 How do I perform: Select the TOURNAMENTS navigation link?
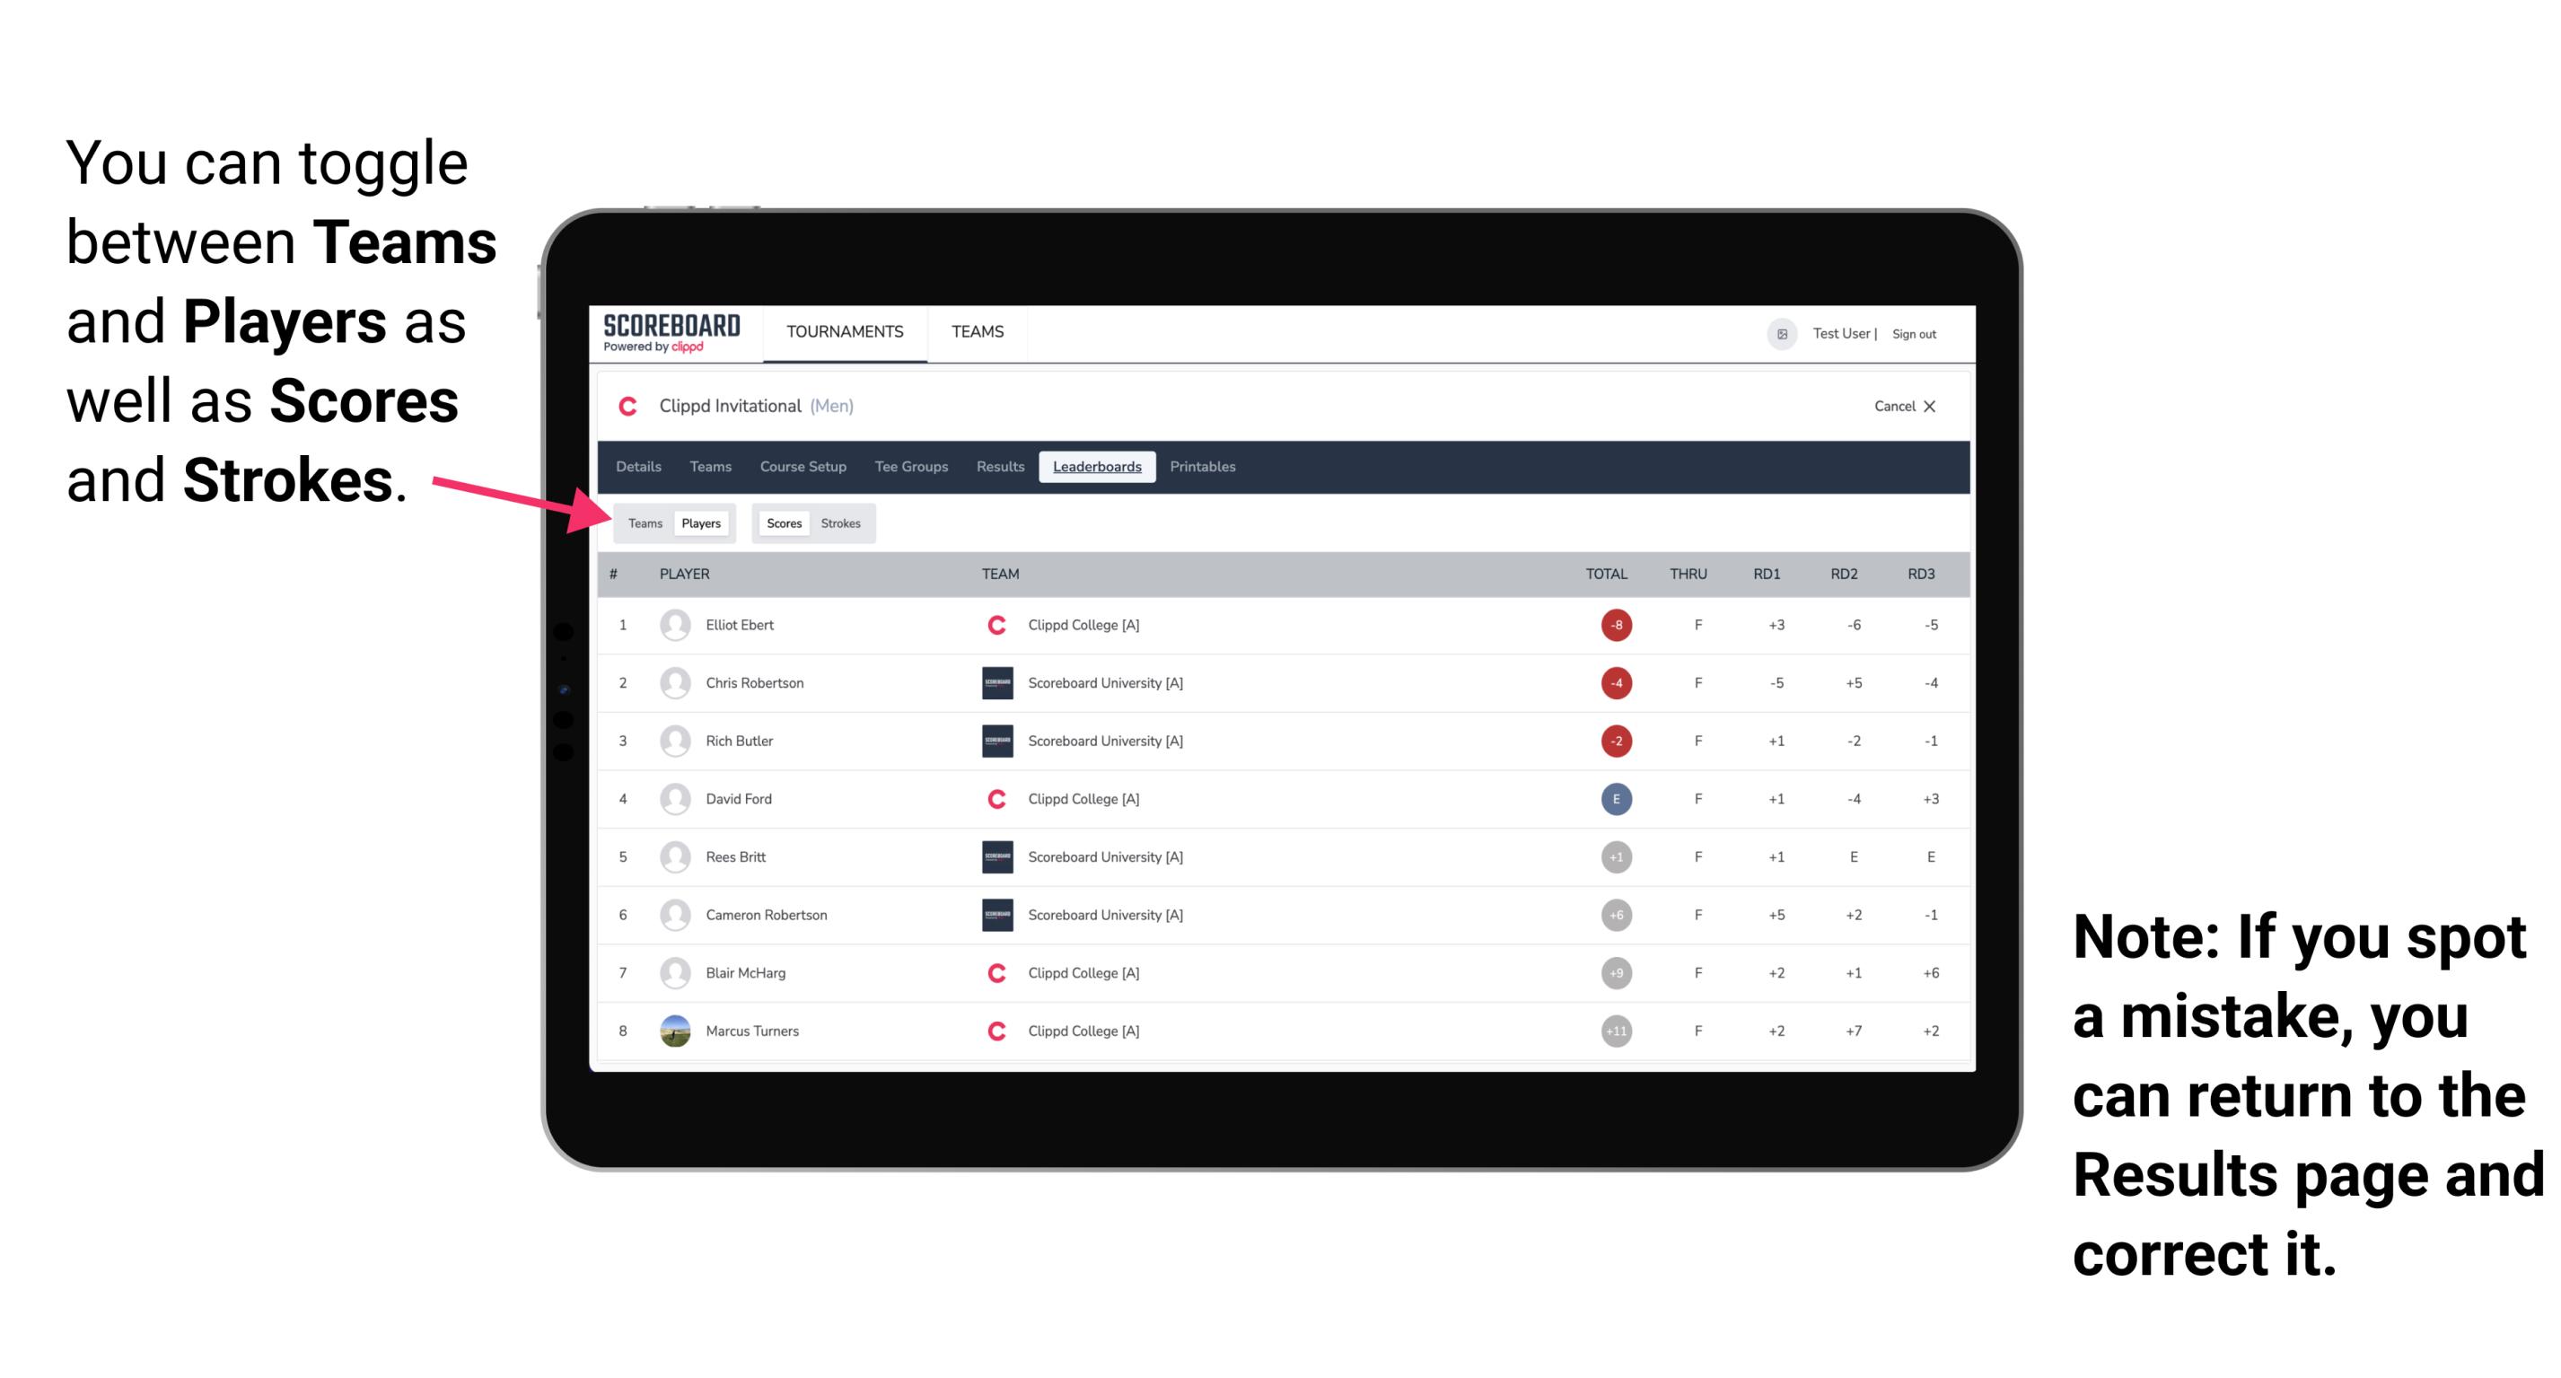point(843,333)
